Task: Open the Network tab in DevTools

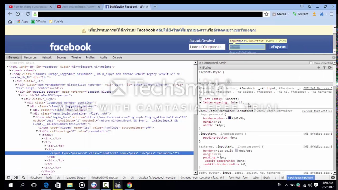Action: tap(47, 58)
